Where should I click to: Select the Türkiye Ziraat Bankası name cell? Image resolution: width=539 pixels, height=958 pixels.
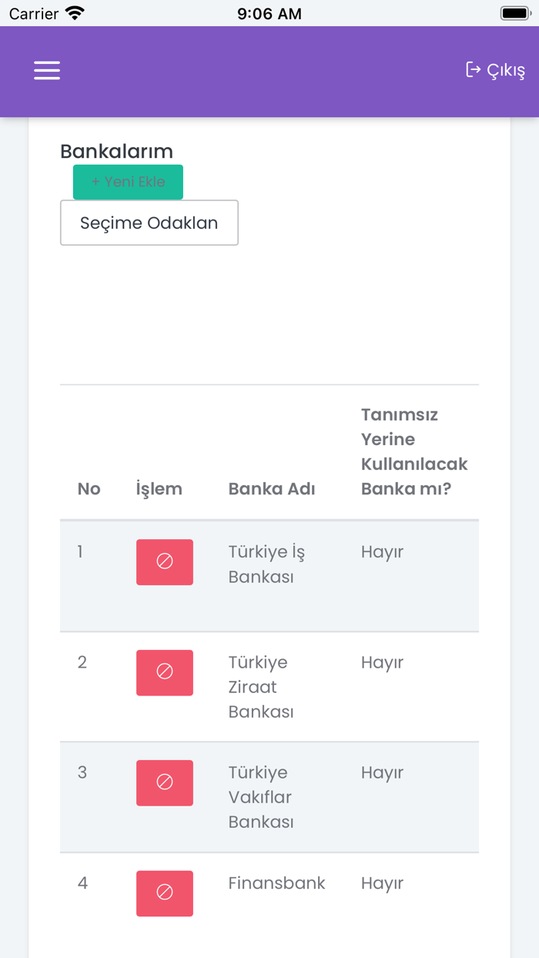point(261,687)
